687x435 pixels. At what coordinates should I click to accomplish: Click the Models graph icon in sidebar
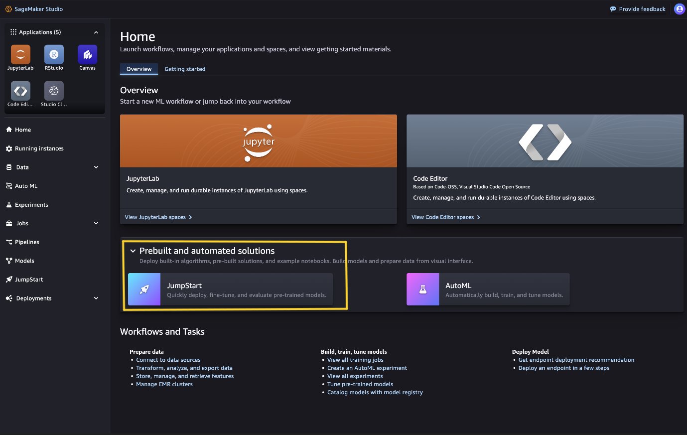[x=9, y=261]
